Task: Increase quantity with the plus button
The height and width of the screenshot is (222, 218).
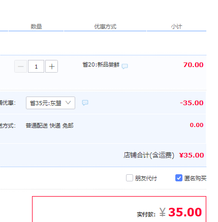Action: coord(52,67)
